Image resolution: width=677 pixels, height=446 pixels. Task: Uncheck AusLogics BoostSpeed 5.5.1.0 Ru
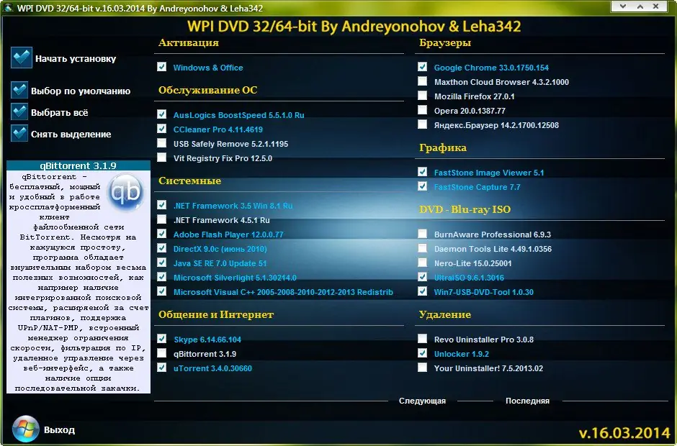pos(162,114)
